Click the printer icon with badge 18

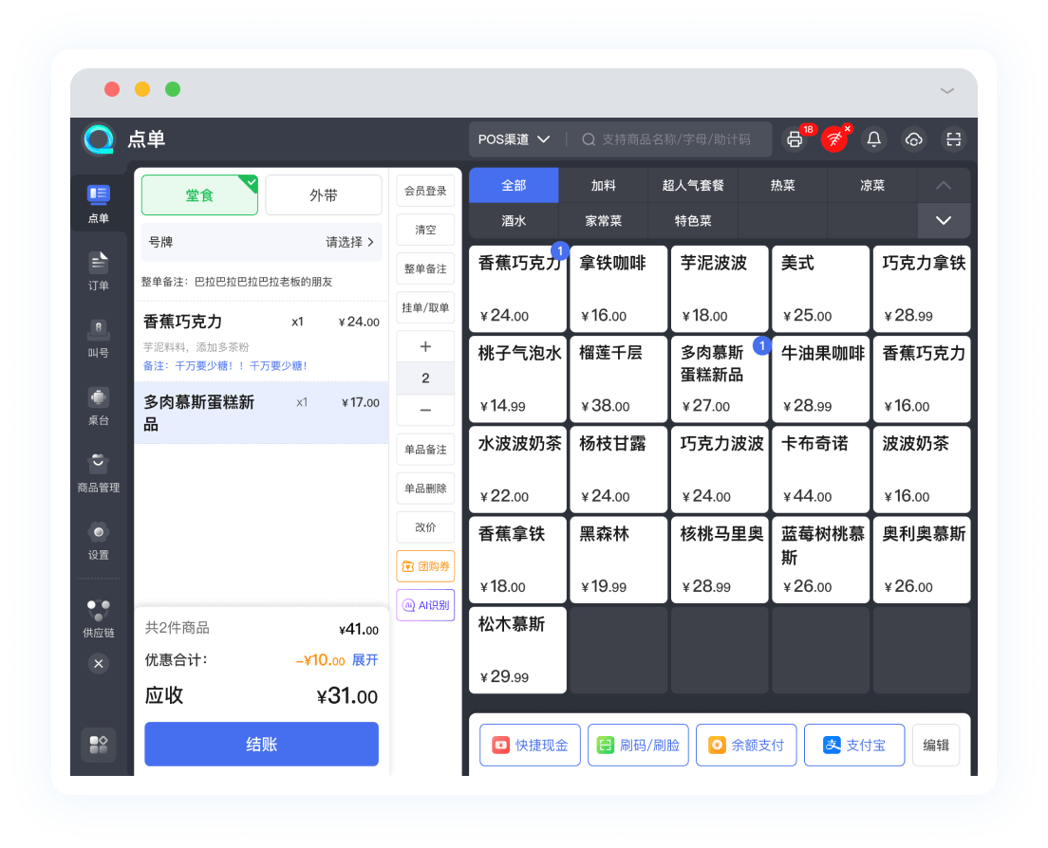point(795,139)
